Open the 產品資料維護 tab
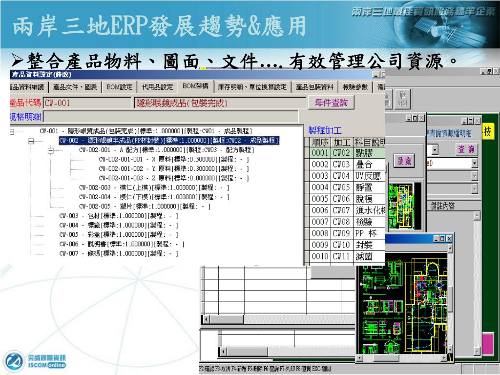Image resolution: width=500 pixels, height=375 pixels. pyautogui.click(x=28, y=87)
